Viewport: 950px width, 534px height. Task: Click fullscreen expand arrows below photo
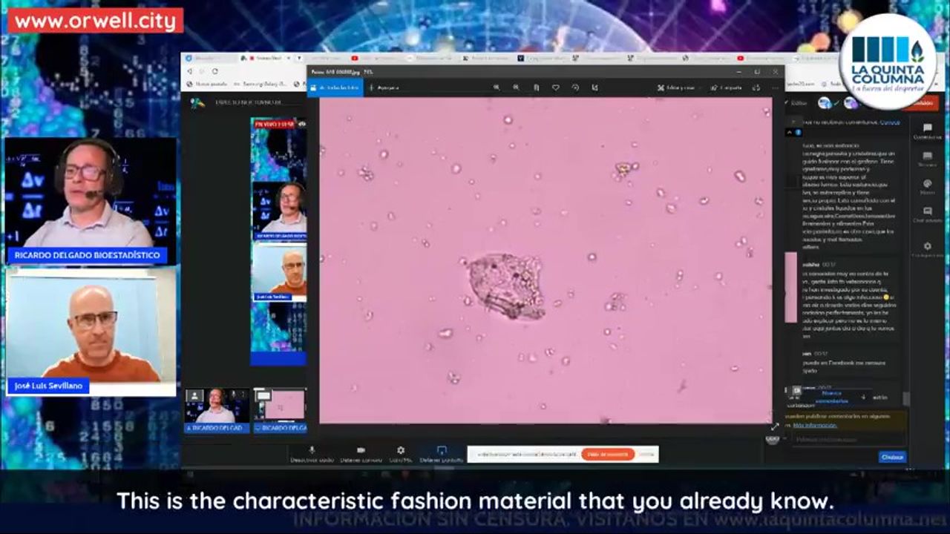coord(775,426)
